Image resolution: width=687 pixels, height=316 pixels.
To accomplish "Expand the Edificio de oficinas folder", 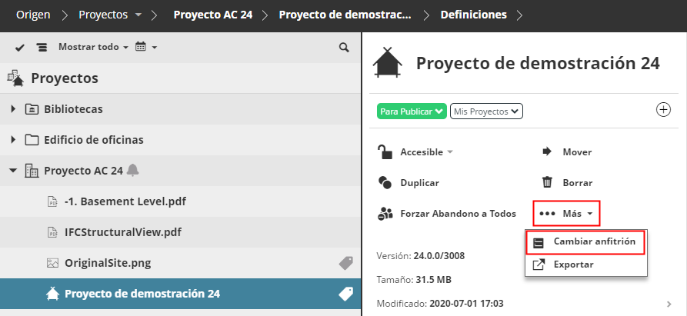I will [x=13, y=140].
